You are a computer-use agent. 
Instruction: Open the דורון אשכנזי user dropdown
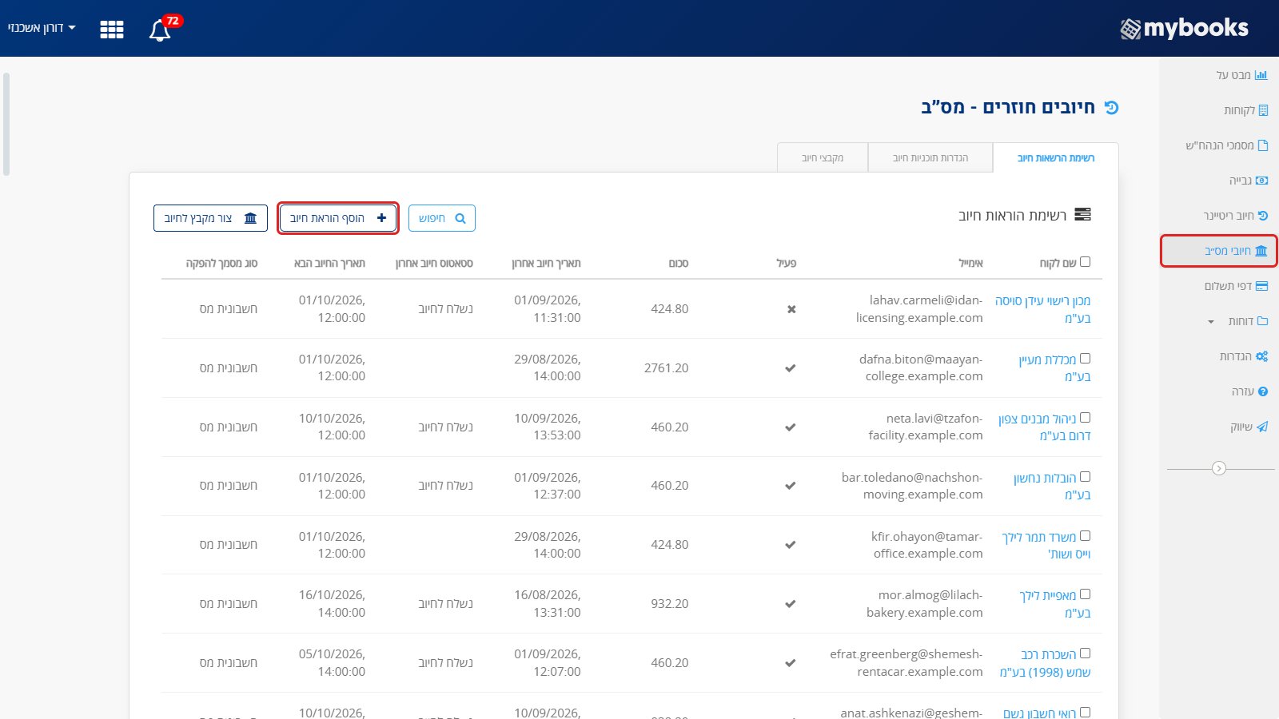[42, 28]
